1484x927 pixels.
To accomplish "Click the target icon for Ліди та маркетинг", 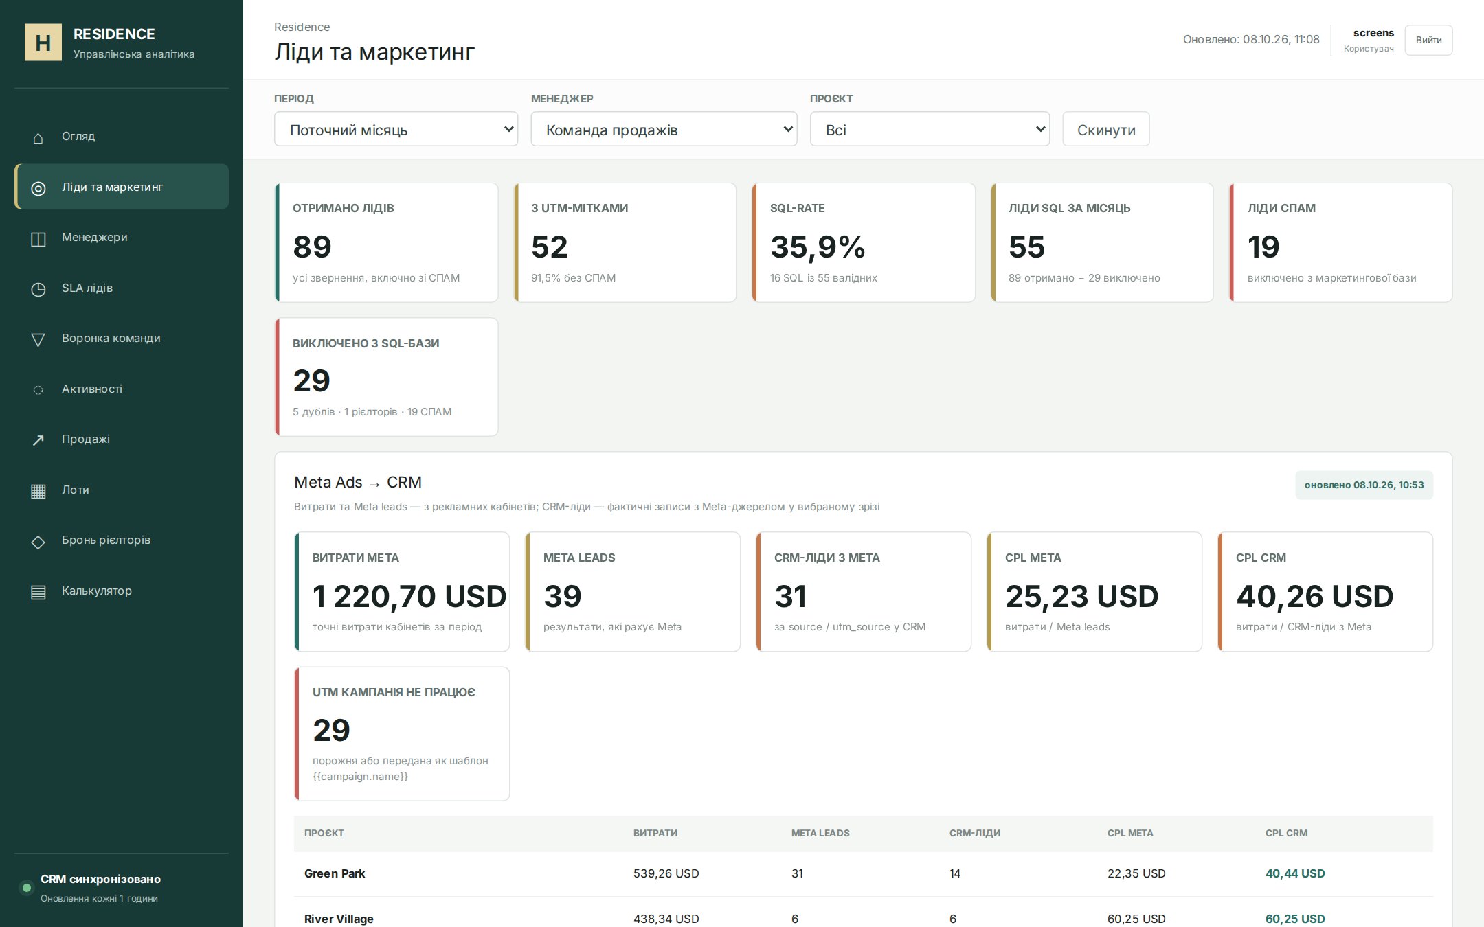I will pos(38,187).
